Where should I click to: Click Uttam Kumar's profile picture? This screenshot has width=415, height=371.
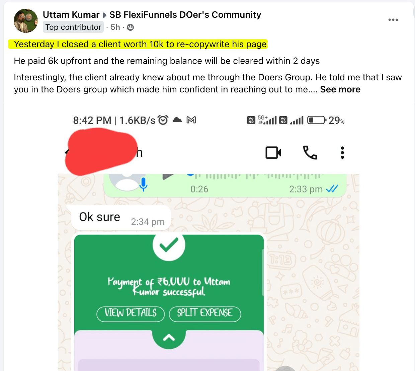tap(26, 21)
